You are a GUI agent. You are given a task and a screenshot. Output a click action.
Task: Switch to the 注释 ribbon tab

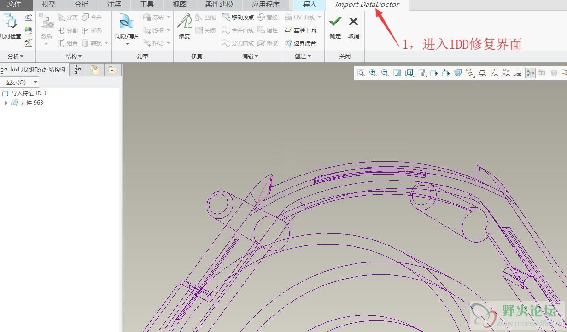pos(114,5)
